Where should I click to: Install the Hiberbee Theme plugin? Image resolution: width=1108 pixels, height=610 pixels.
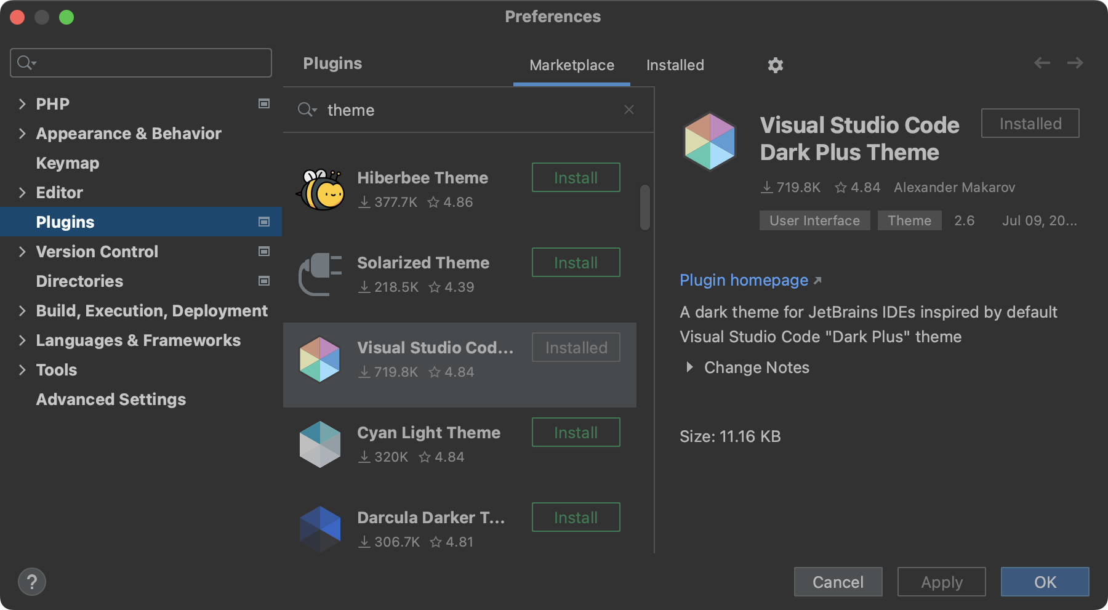pos(576,178)
